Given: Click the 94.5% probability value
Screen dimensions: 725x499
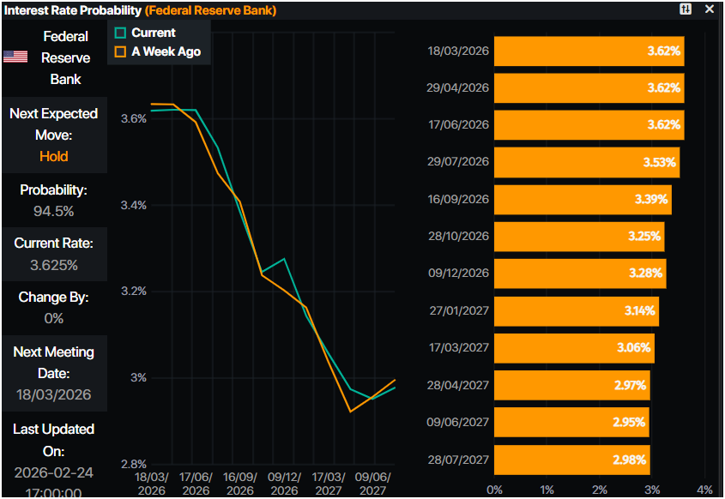Looking at the screenshot, I should pyautogui.click(x=53, y=211).
